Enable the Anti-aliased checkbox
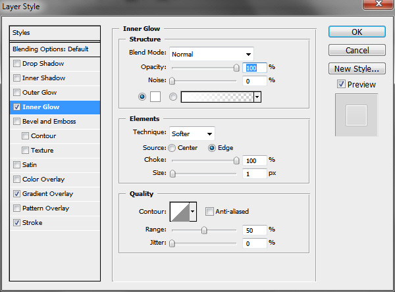This screenshot has height=292, width=395. (x=209, y=212)
